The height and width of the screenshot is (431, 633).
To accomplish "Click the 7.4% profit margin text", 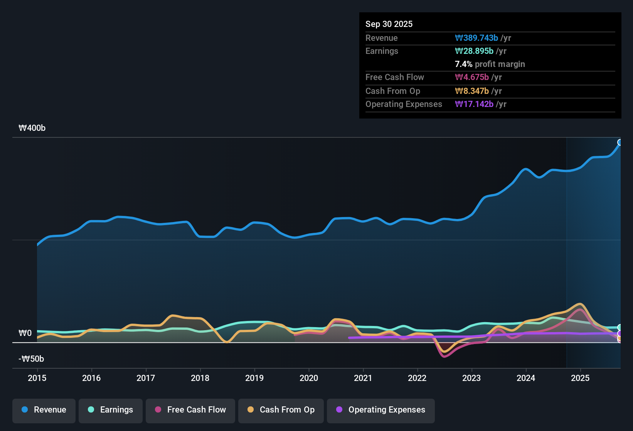I will click(490, 64).
